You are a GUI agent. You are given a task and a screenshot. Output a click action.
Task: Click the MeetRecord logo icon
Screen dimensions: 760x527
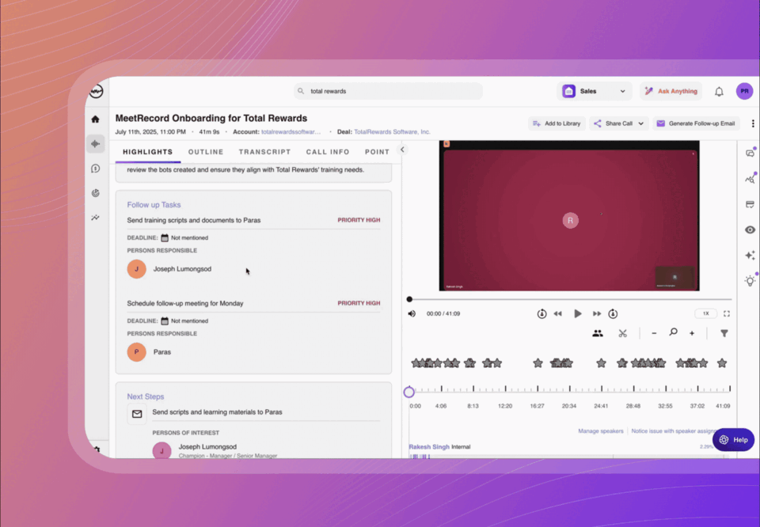(96, 91)
